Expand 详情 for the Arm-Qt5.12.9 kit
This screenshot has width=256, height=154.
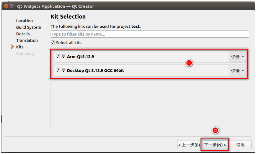(237, 57)
